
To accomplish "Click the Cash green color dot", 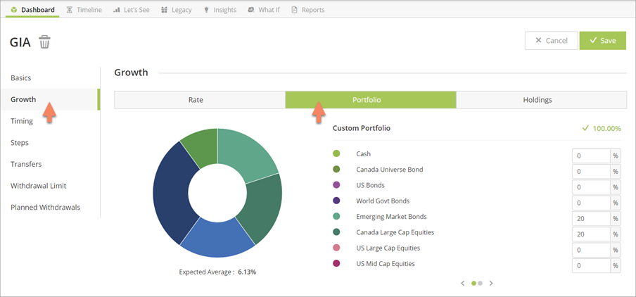I will pos(336,154).
